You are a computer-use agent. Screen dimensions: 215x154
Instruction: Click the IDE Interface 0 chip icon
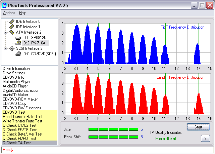click(12, 22)
